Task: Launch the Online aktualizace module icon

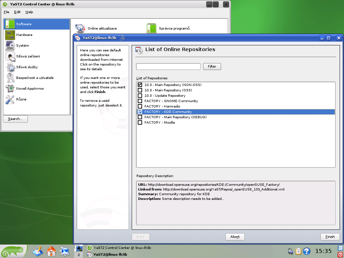Action: [80, 28]
